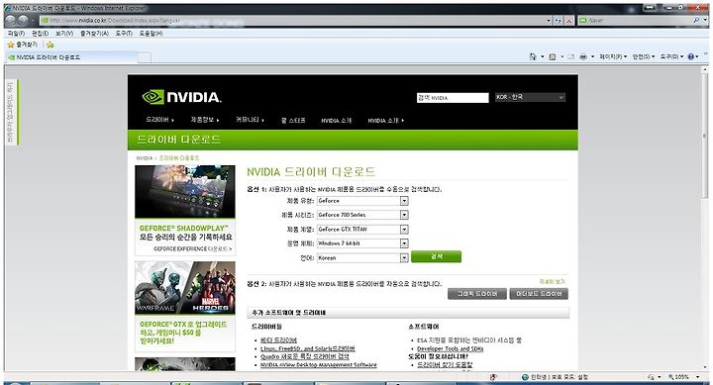713x385 pixels.
Task: Open the 편집(E) menu
Action: (x=40, y=34)
